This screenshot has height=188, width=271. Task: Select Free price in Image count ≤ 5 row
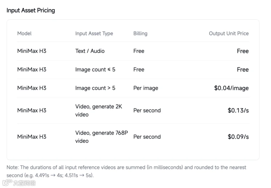coord(243,69)
